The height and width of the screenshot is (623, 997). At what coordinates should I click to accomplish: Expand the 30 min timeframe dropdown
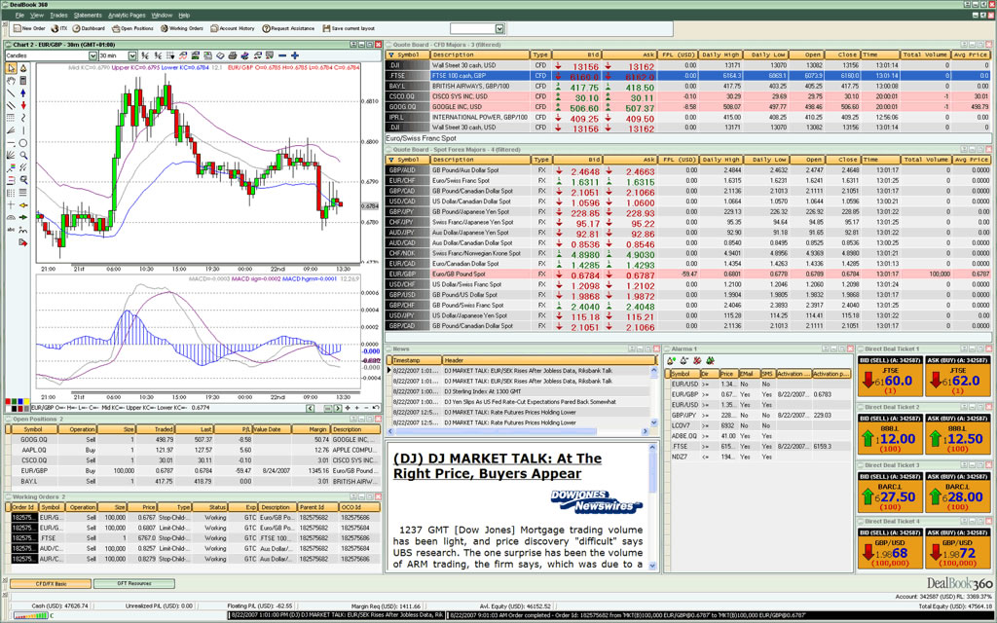132,55
